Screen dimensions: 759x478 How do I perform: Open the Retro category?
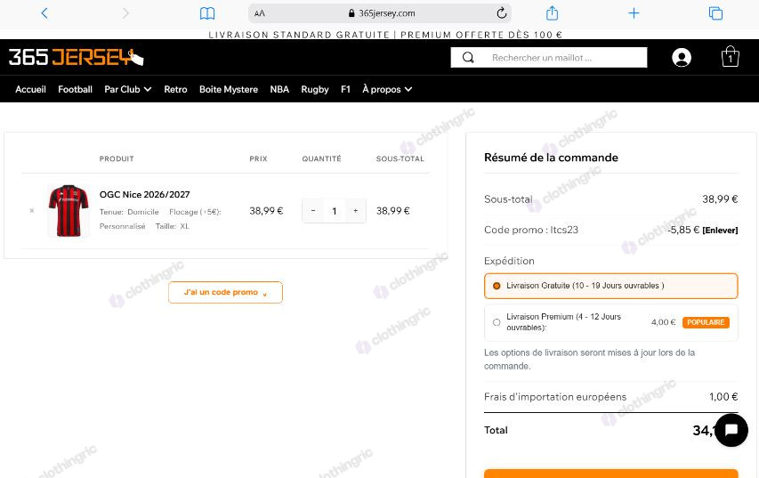click(175, 89)
